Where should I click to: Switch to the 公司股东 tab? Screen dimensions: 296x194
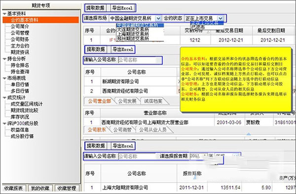(97, 129)
